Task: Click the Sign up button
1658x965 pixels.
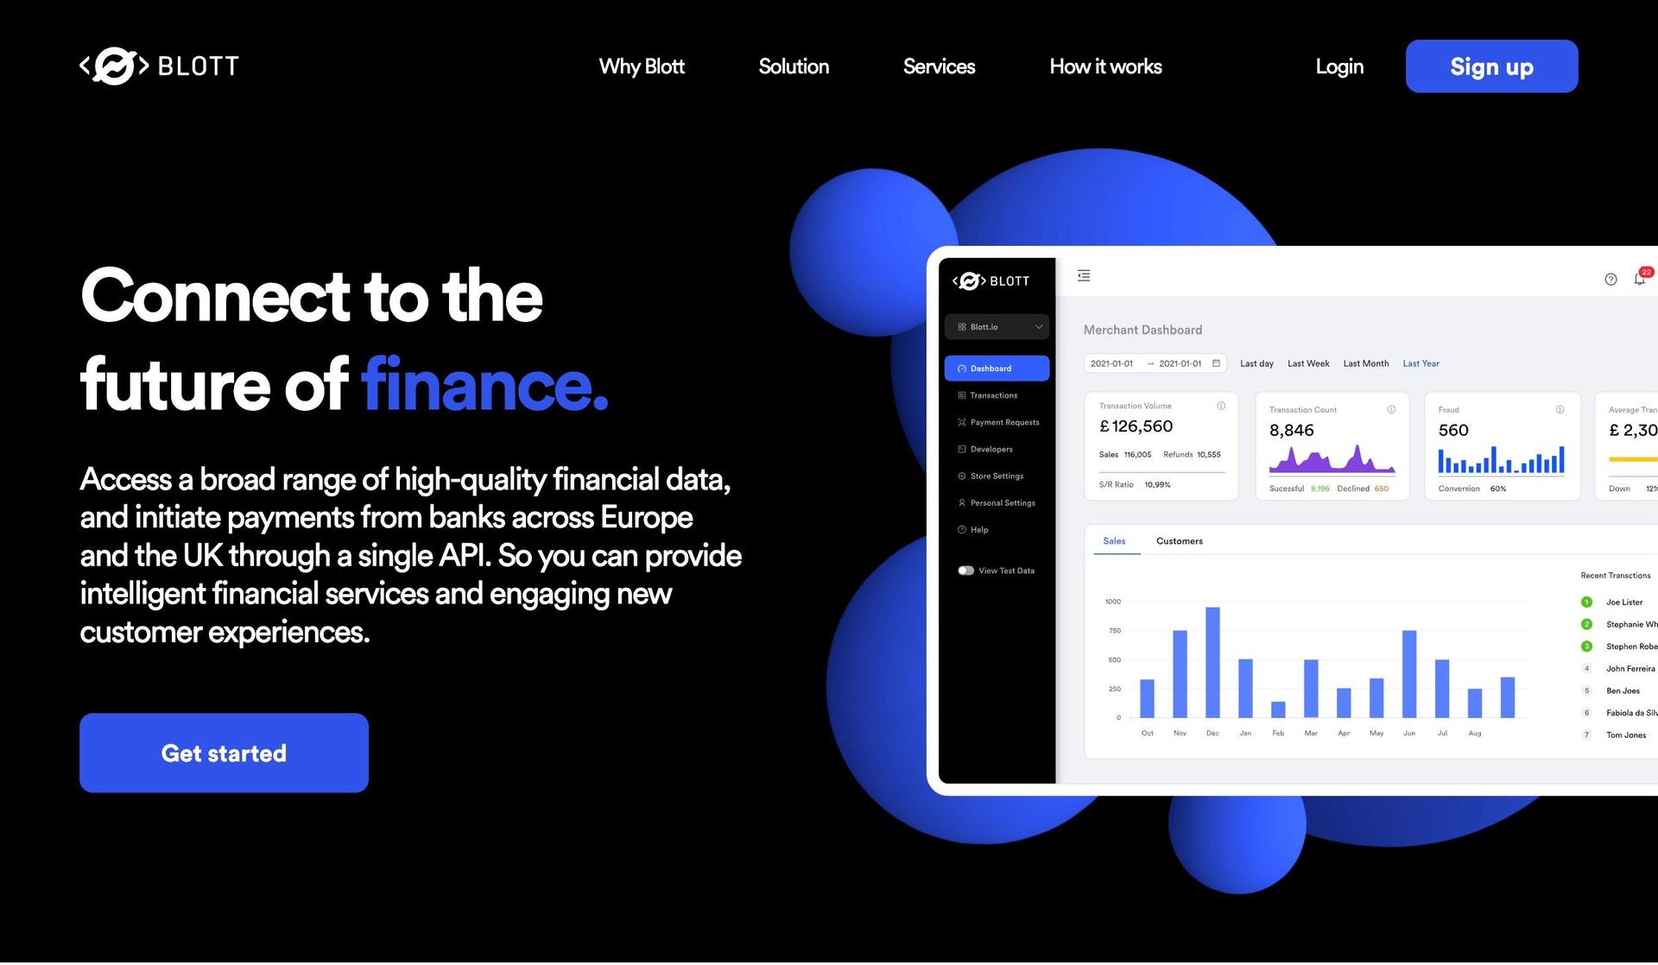Action: click(x=1491, y=66)
